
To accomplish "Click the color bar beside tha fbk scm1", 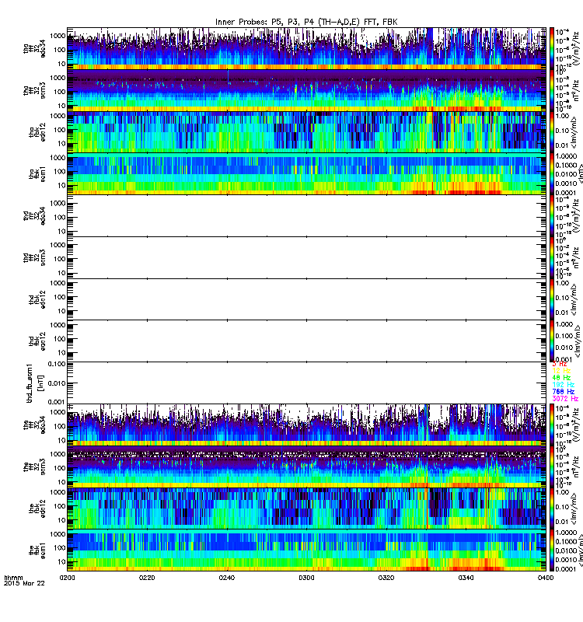I will pos(552,173).
